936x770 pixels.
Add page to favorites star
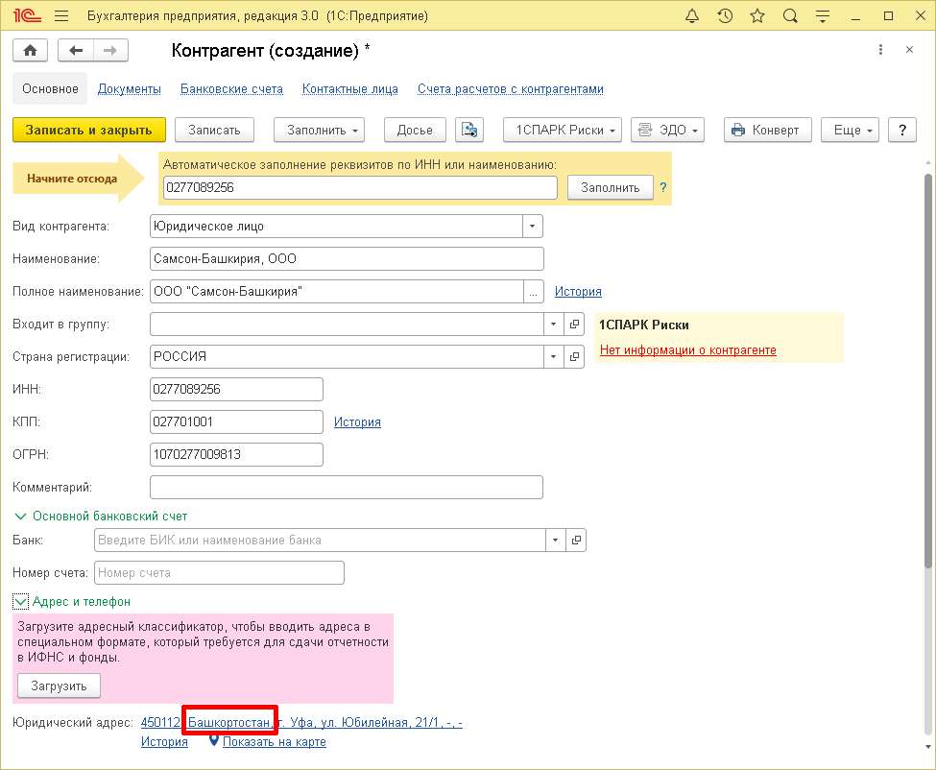pos(757,16)
